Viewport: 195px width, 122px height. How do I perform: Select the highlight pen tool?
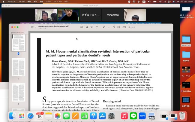click(104, 27)
